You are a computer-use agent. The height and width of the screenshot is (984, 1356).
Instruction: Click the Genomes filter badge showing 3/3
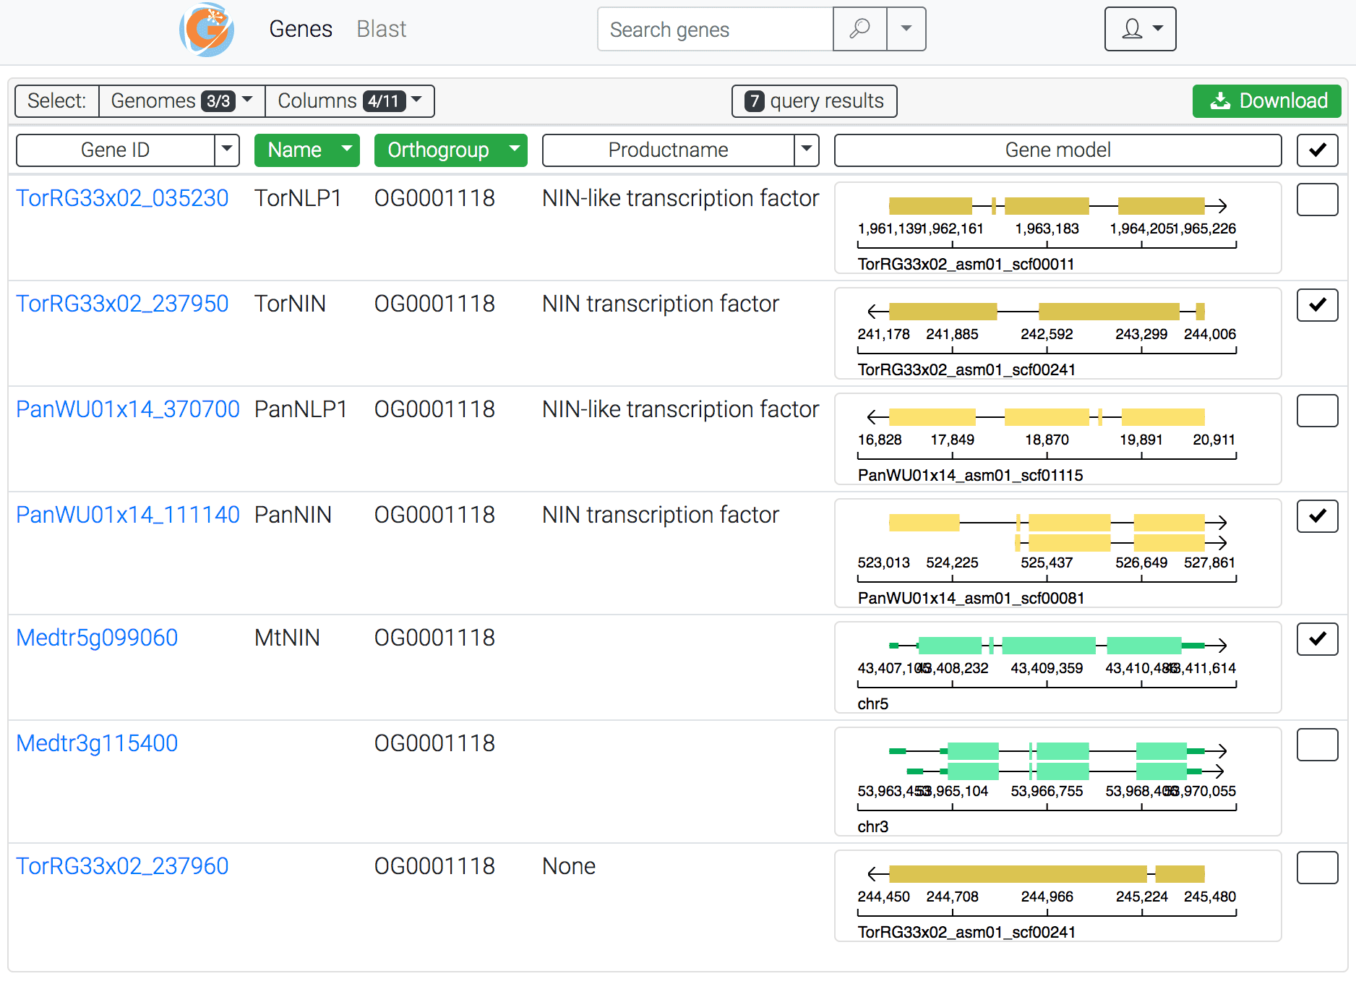click(x=219, y=100)
